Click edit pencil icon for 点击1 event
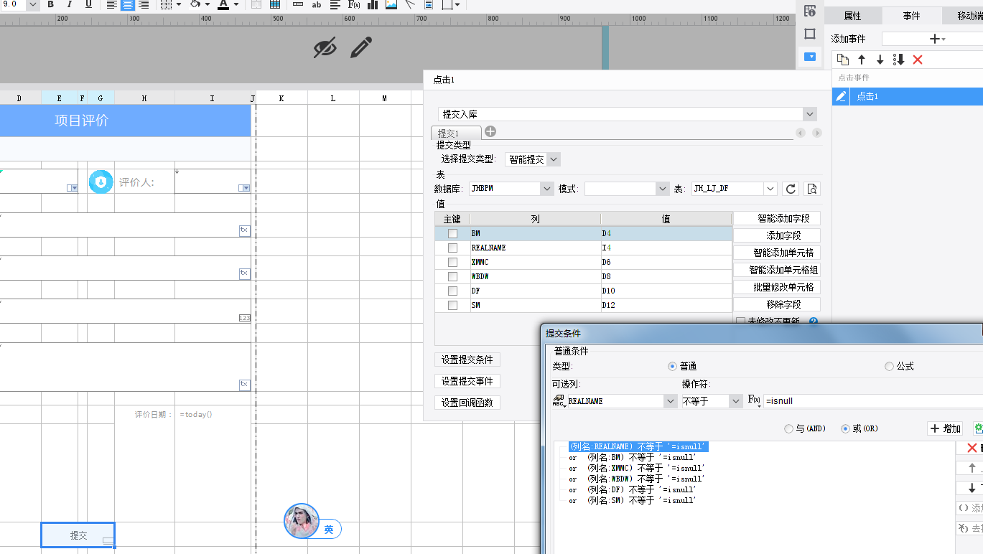983x554 pixels. (842, 96)
